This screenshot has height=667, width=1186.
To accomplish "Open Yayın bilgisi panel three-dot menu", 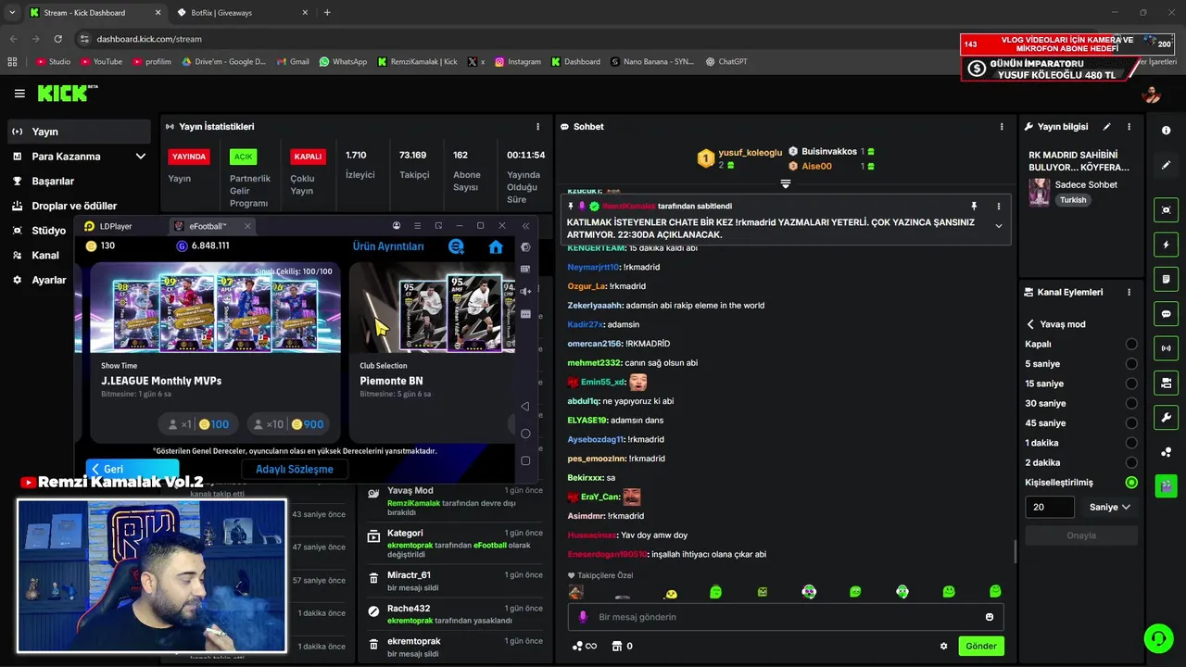I will (x=1129, y=127).
